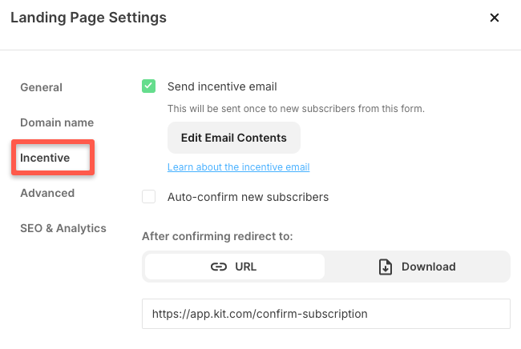521x349 pixels.
Task: Choose the Download redirect option
Action: (417, 267)
